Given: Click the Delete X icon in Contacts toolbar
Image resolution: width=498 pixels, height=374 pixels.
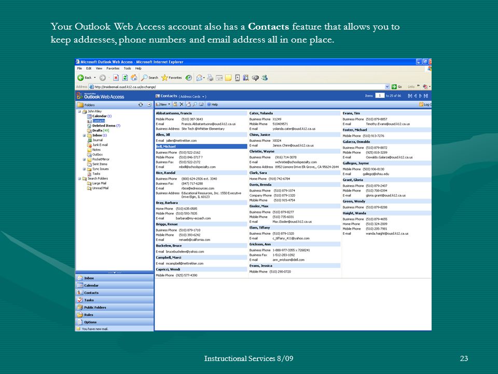Looking at the screenshot, I should click(182, 104).
